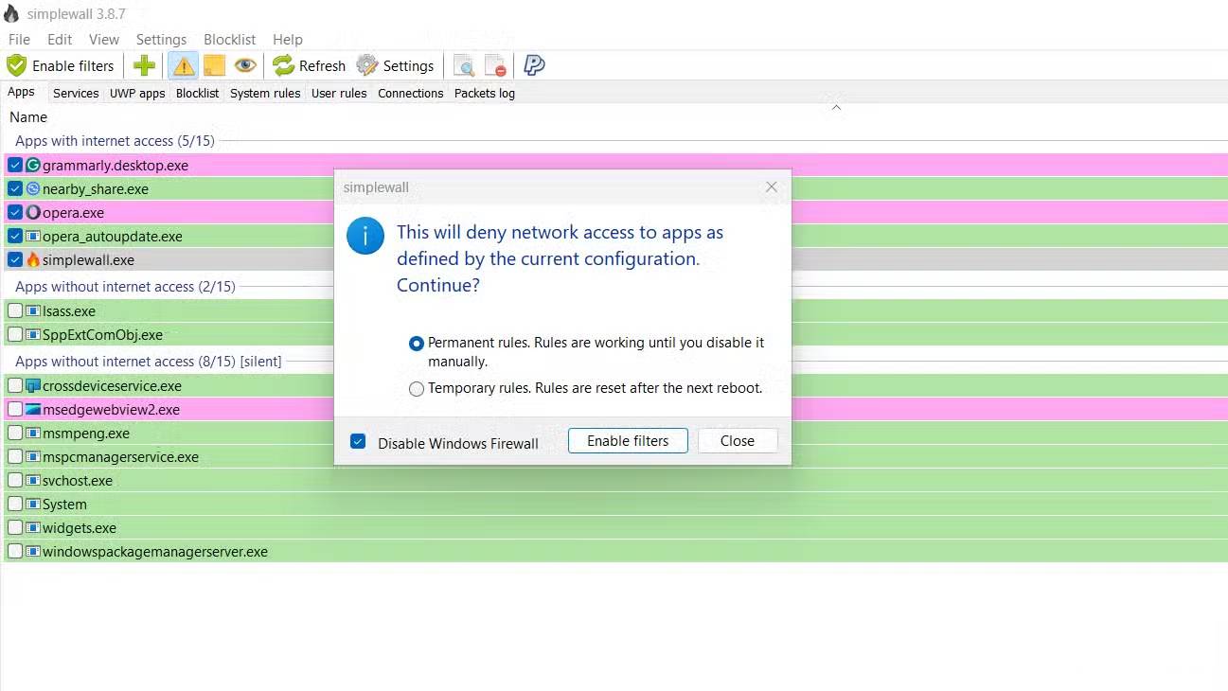Open the Help menu

point(288,39)
